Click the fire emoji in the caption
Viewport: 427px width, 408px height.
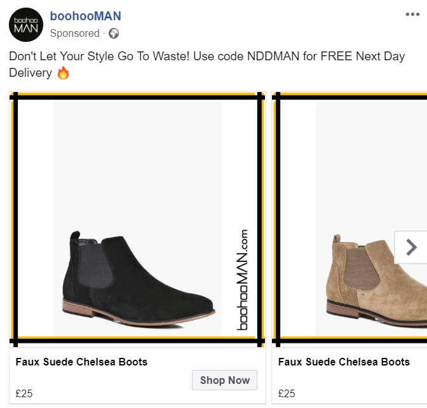[63, 73]
